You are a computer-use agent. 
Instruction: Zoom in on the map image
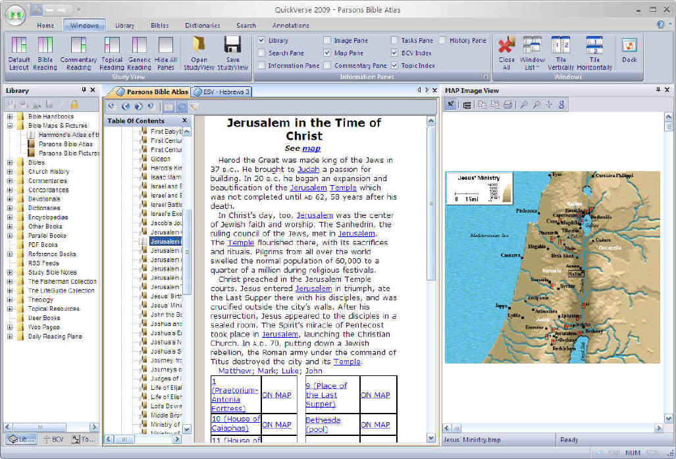coord(524,105)
